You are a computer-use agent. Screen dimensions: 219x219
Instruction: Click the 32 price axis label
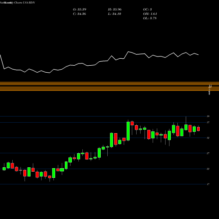tap(208, 138)
